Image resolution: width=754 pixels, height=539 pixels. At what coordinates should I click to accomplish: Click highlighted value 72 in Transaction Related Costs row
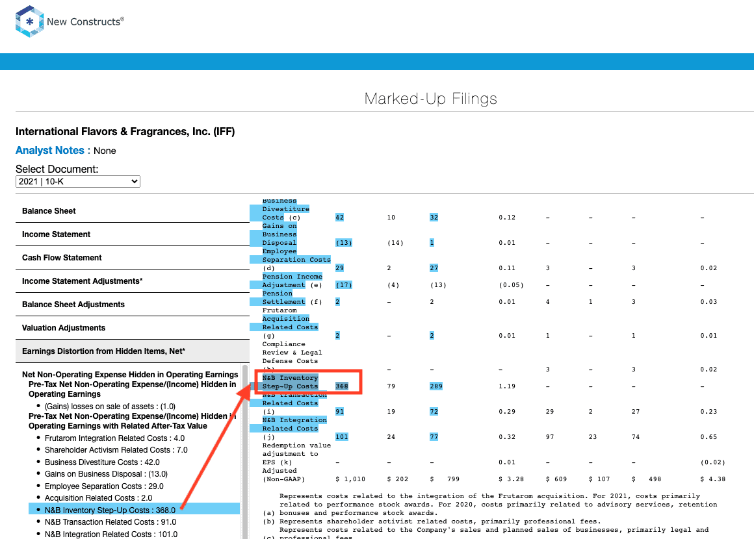pos(434,412)
